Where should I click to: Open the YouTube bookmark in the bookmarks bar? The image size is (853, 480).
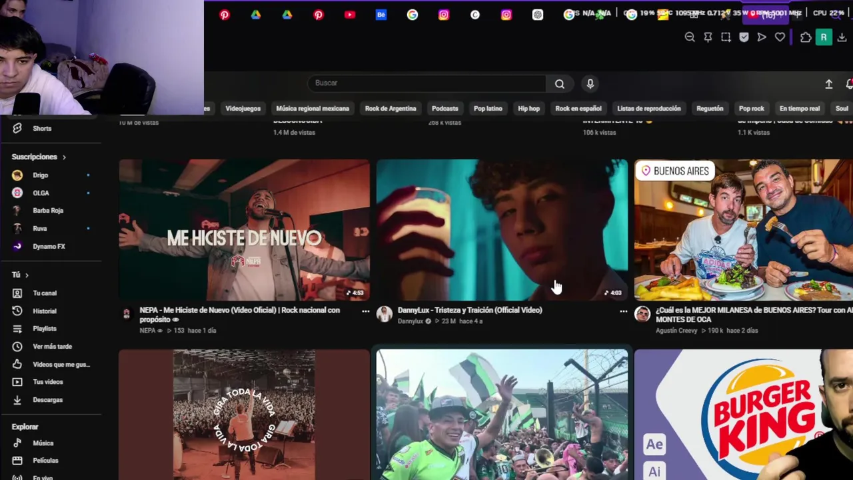pos(350,15)
